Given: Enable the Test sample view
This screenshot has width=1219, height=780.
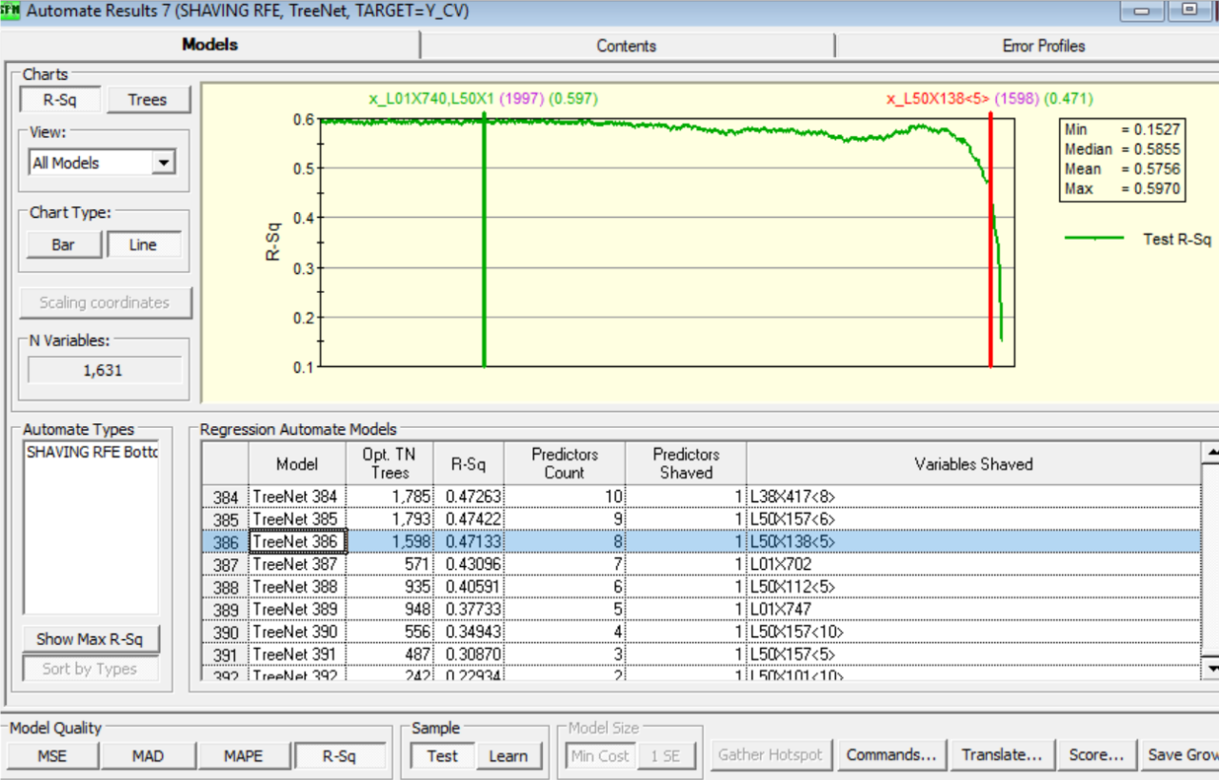Looking at the screenshot, I should (442, 756).
